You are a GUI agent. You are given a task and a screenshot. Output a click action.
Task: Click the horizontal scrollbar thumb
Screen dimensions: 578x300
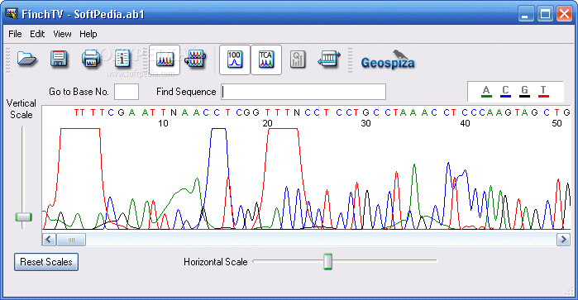[x=71, y=240]
